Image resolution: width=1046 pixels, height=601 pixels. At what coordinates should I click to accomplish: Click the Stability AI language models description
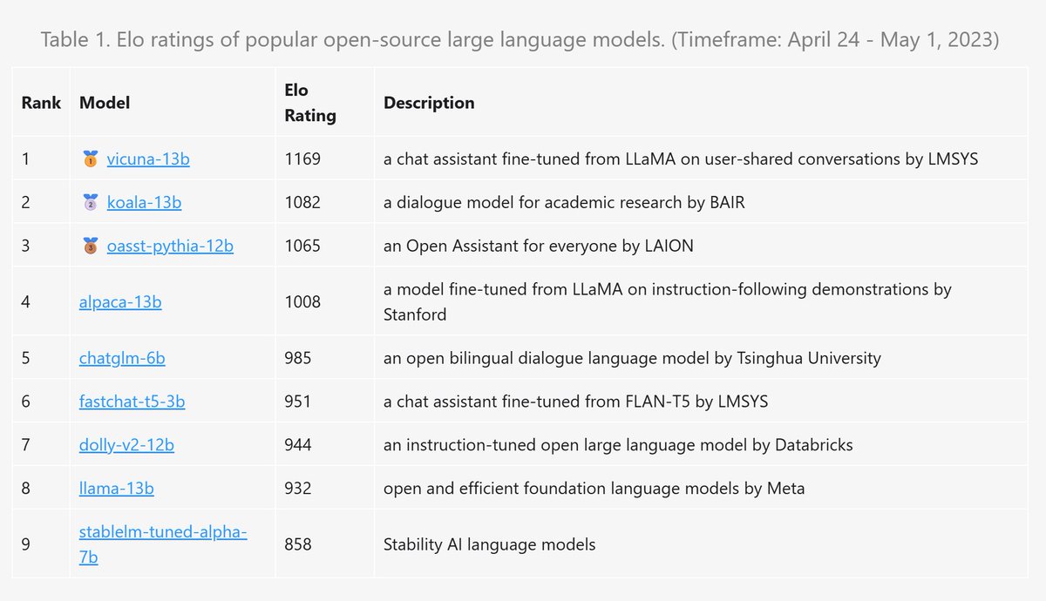tap(490, 544)
